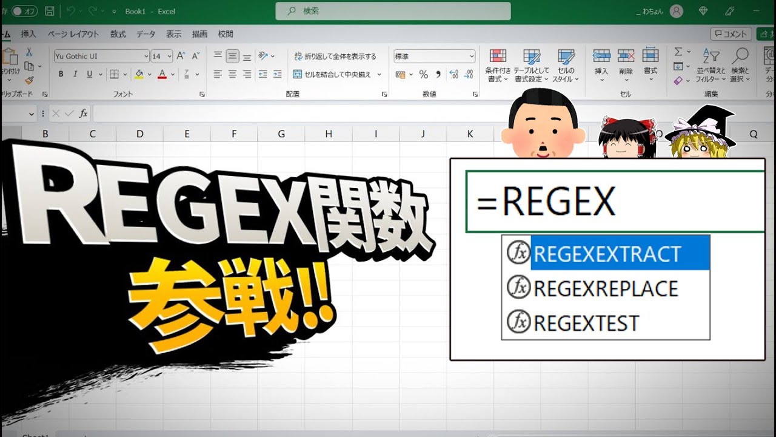Expand the Merge and Center dropdown arrow

click(380, 74)
